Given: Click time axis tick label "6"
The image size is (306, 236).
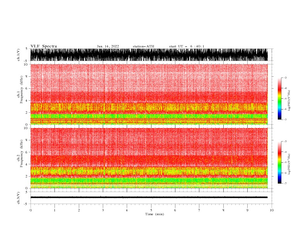Looking at the screenshot, I should pyautogui.click(x=175, y=210).
